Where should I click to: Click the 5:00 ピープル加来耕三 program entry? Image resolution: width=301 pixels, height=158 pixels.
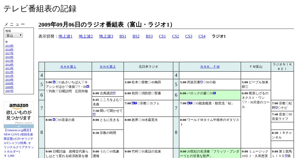point(256,85)
